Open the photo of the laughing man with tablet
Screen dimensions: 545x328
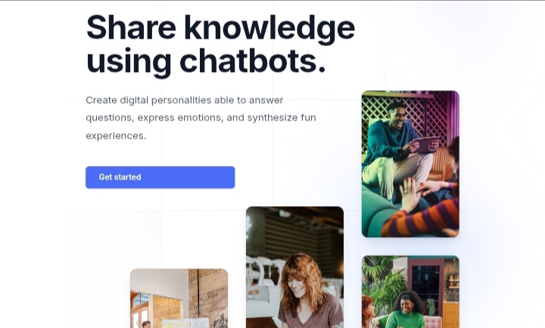click(x=410, y=164)
